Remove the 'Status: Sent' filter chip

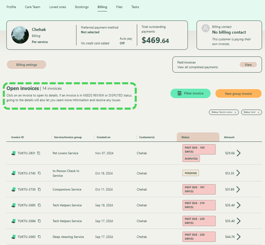258,112
